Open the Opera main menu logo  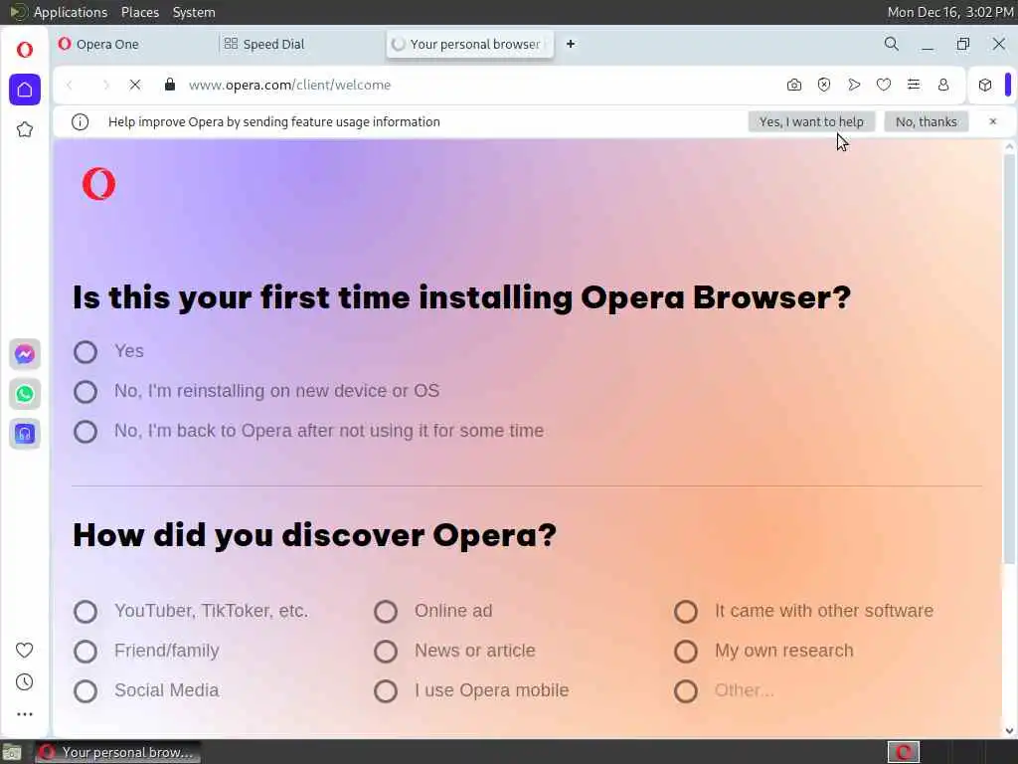click(25, 50)
